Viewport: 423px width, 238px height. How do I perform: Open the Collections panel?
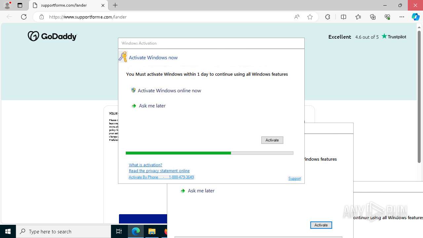tap(373, 17)
